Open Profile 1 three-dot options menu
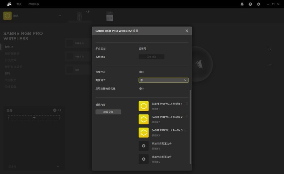Screen dimensions: 284x174 pos(187,103)
